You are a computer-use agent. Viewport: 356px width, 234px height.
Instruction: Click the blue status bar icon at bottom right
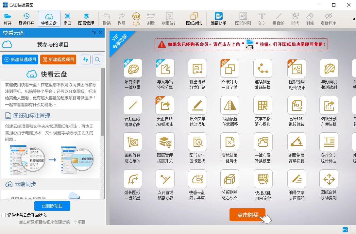pos(345,230)
